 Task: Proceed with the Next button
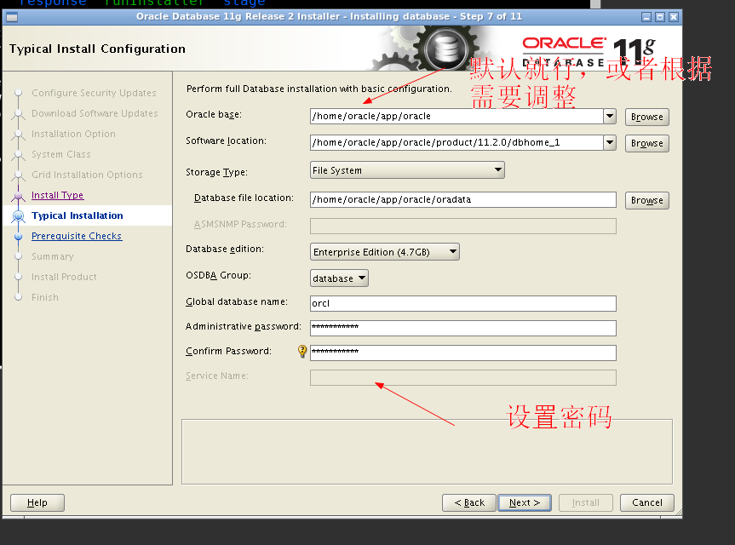[525, 502]
